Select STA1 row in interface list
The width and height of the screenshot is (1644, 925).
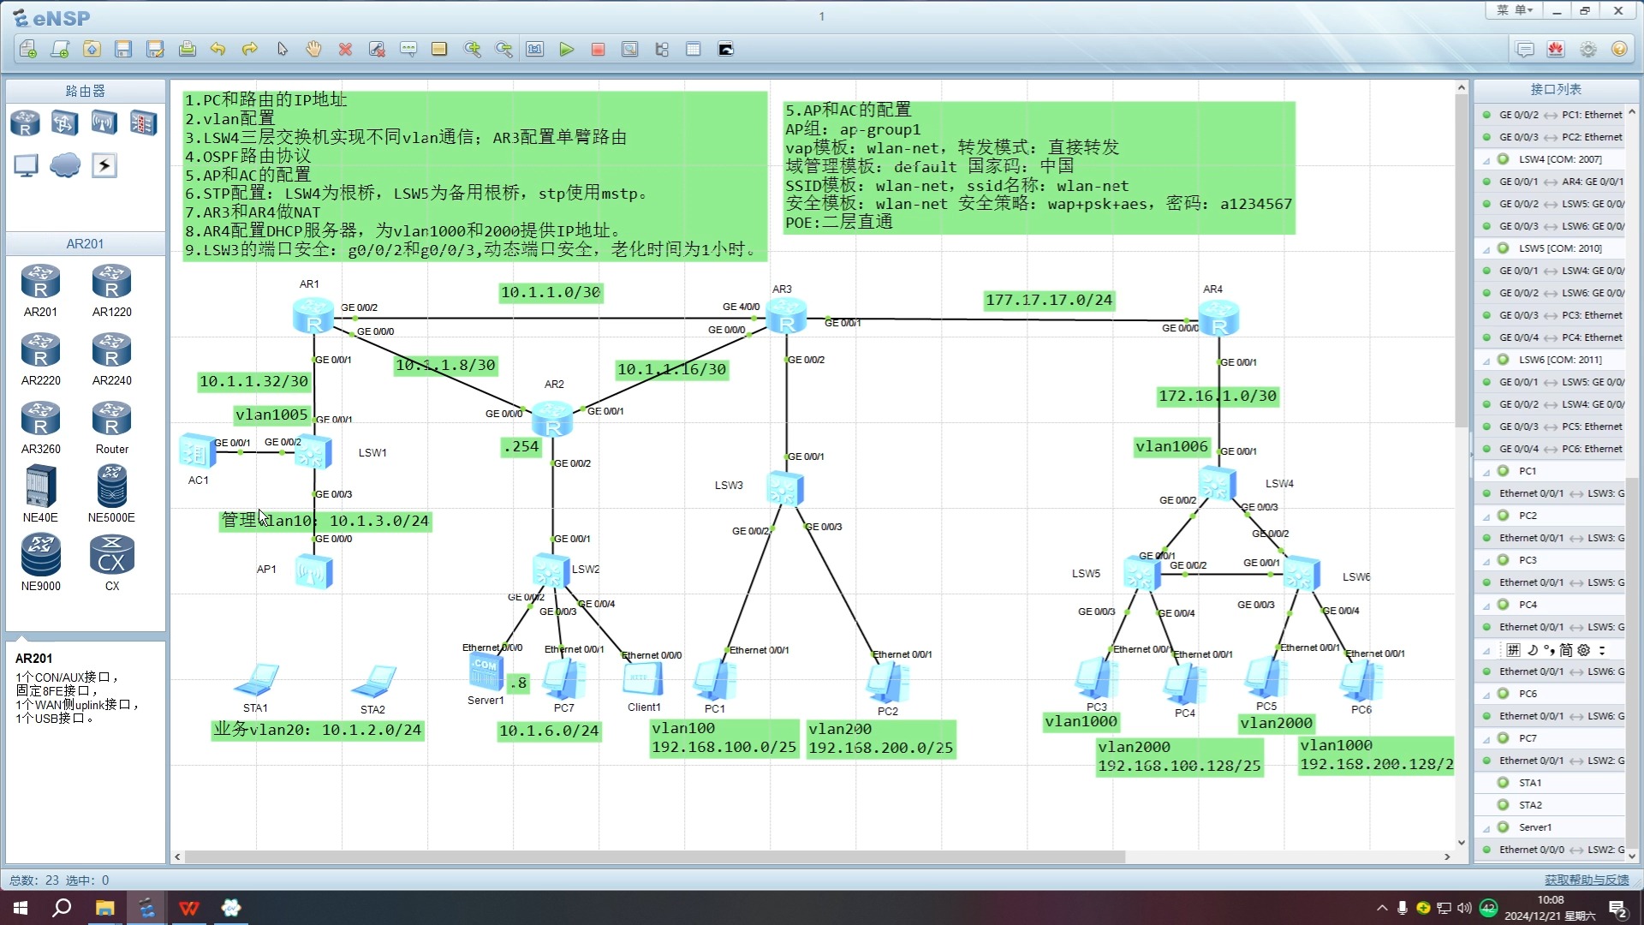pos(1550,783)
